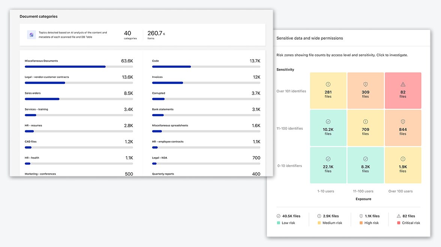
Task: Click the shield icon in the 309 files cell
Action: pyautogui.click(x=366, y=85)
